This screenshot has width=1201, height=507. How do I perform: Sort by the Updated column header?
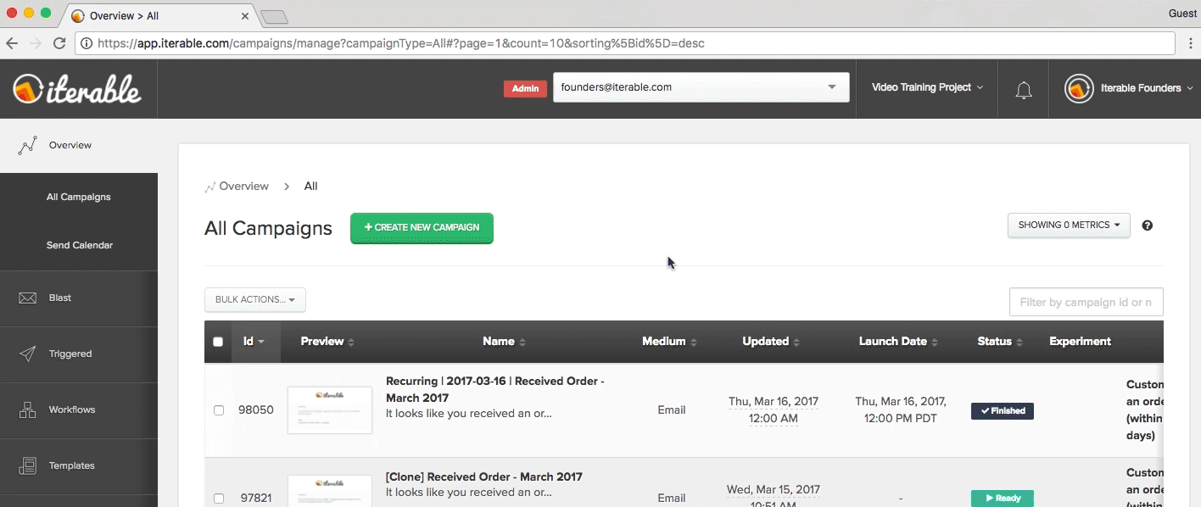tap(771, 342)
